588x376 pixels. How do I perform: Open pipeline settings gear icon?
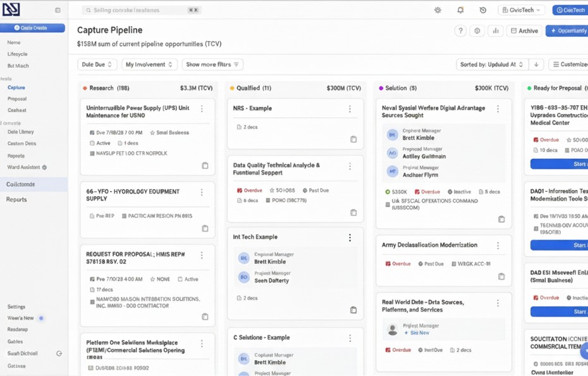pos(477,30)
